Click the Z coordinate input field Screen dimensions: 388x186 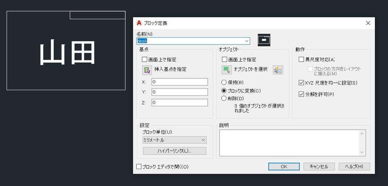click(180, 103)
